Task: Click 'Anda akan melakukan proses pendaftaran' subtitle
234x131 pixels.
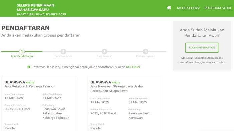Action: click(x=41, y=35)
